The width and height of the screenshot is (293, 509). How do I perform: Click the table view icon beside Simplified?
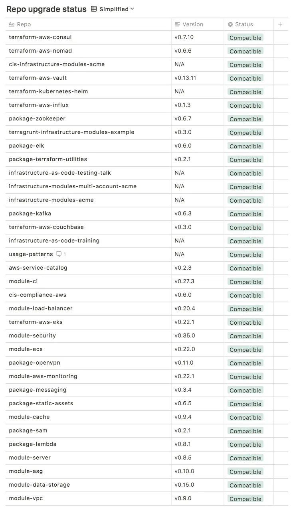click(94, 9)
